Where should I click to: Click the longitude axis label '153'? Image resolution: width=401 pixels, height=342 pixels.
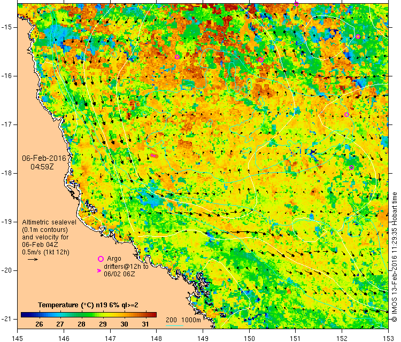coord(389,338)
